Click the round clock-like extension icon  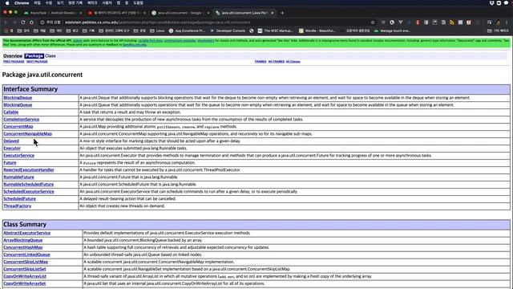[x=392, y=22]
